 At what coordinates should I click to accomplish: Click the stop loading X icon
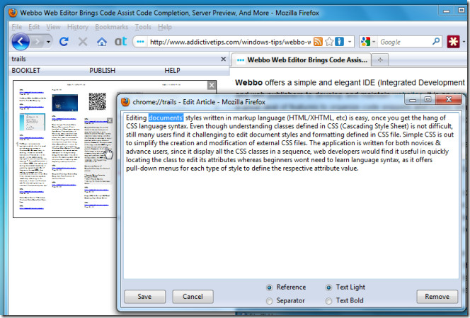83,41
